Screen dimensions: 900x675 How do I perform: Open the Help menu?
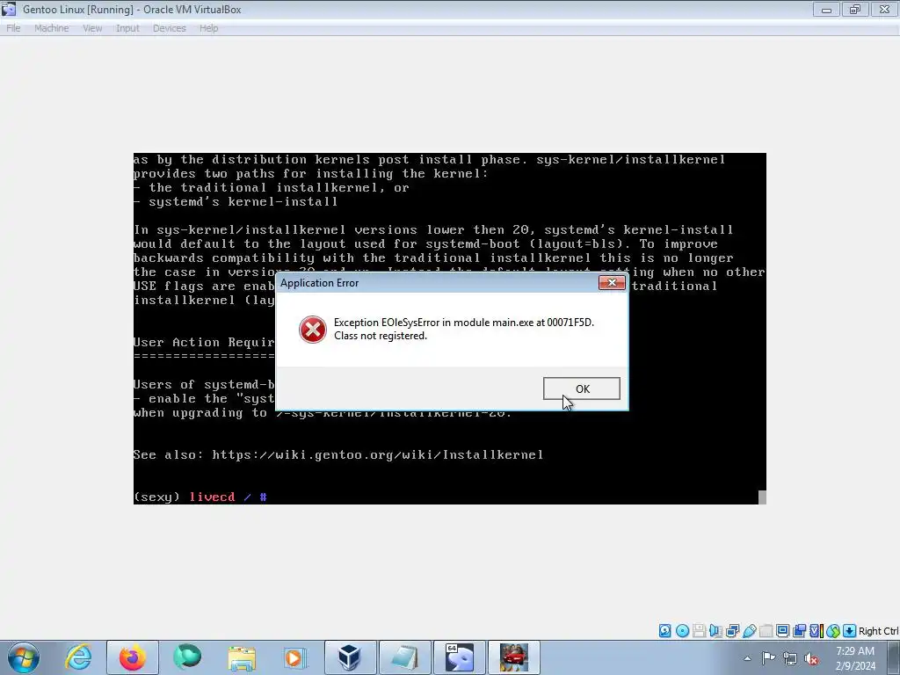[209, 28]
